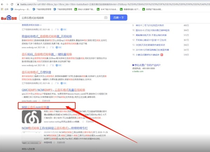
Task: Open hot search item 12 天和核心舱
Action: (x=151, y=40)
